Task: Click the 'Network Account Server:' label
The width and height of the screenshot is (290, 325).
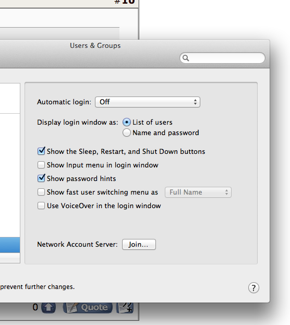Action: pyautogui.click(x=77, y=244)
